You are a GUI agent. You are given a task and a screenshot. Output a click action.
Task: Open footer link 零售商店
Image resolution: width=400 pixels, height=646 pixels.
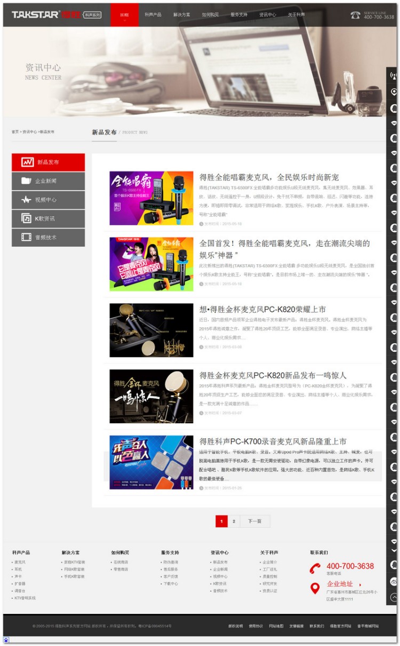pos(121,569)
